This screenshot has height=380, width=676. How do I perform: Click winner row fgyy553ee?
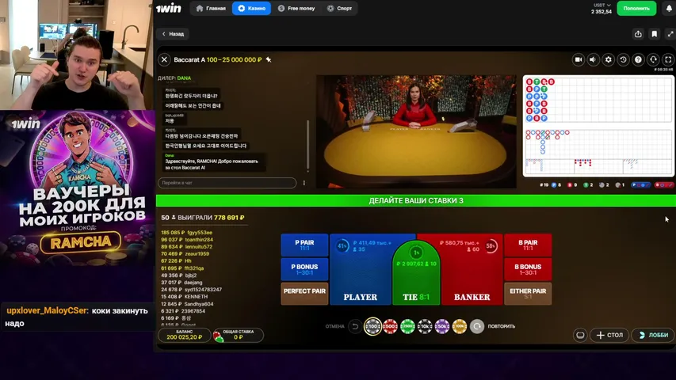point(187,232)
